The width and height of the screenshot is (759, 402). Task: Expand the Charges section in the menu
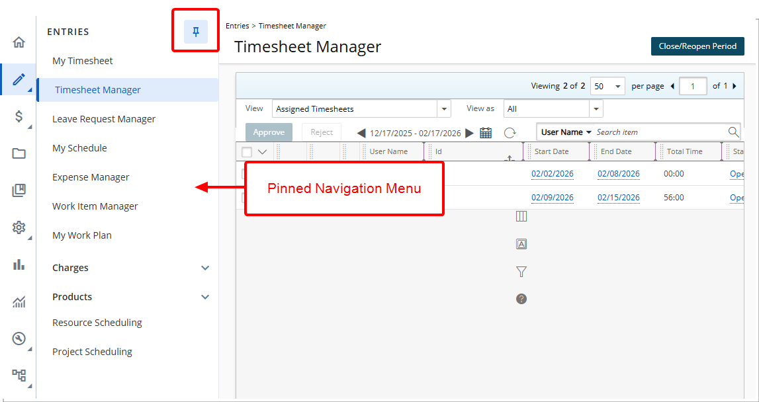[x=70, y=268]
